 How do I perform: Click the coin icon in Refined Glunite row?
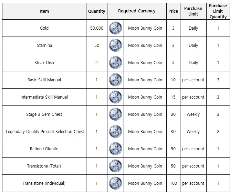(x=116, y=149)
